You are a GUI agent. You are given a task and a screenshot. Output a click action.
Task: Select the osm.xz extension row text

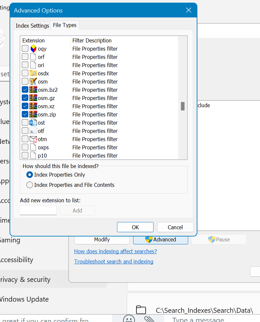pyautogui.click(x=46, y=106)
